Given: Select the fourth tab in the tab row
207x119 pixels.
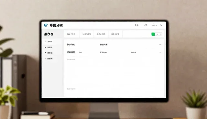Looking at the screenshot, I should [115, 34].
